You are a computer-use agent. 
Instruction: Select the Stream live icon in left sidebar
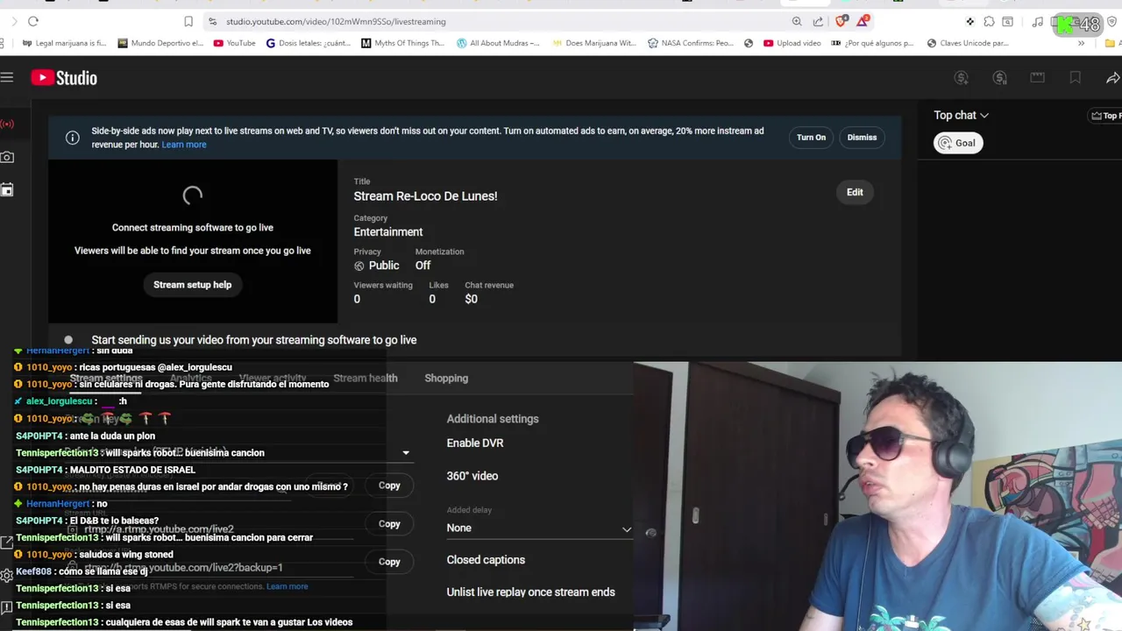click(7, 124)
